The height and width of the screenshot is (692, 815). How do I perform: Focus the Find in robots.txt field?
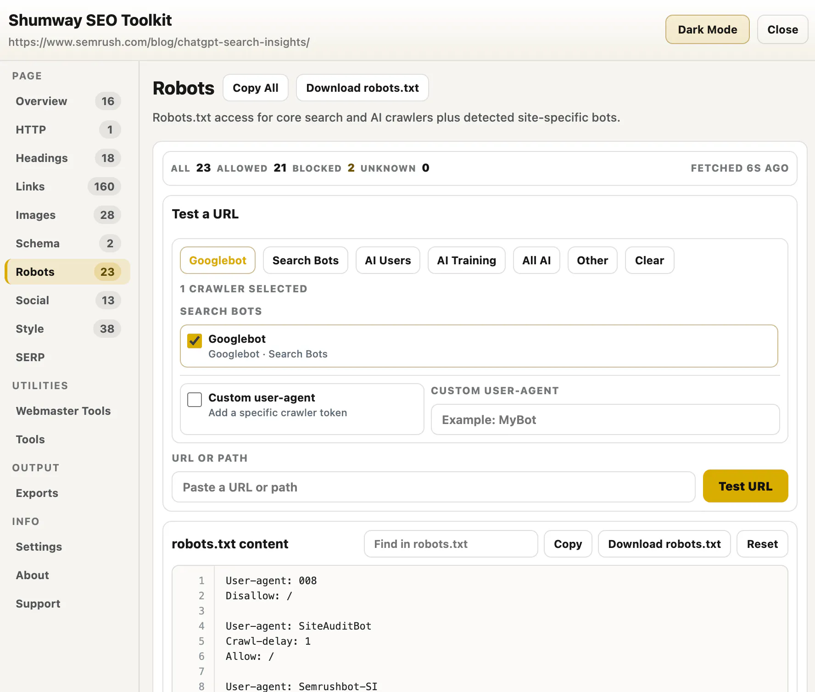pos(451,544)
